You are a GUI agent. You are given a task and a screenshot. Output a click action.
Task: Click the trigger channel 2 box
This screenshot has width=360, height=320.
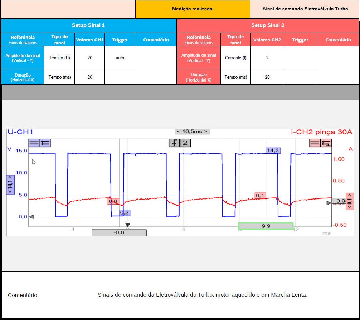point(185,143)
